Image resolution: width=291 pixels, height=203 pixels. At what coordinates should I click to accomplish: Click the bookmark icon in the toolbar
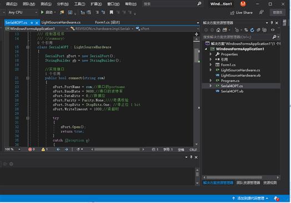click(x=112, y=12)
